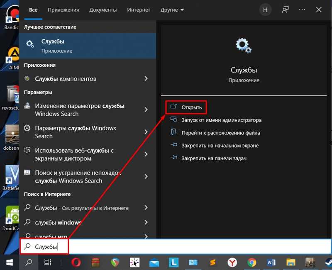Open the feedback person icon
Viewport: 332px width, 270px height.
tap(285, 10)
